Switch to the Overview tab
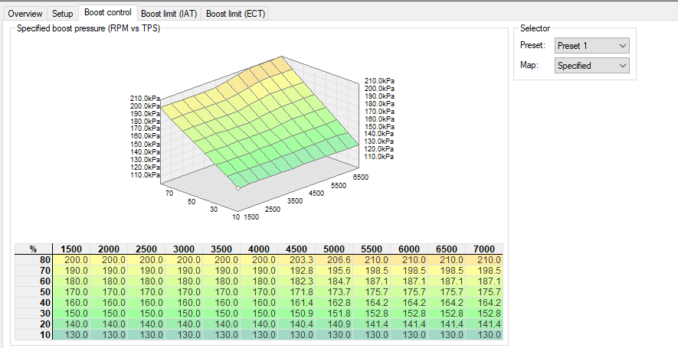 (25, 14)
